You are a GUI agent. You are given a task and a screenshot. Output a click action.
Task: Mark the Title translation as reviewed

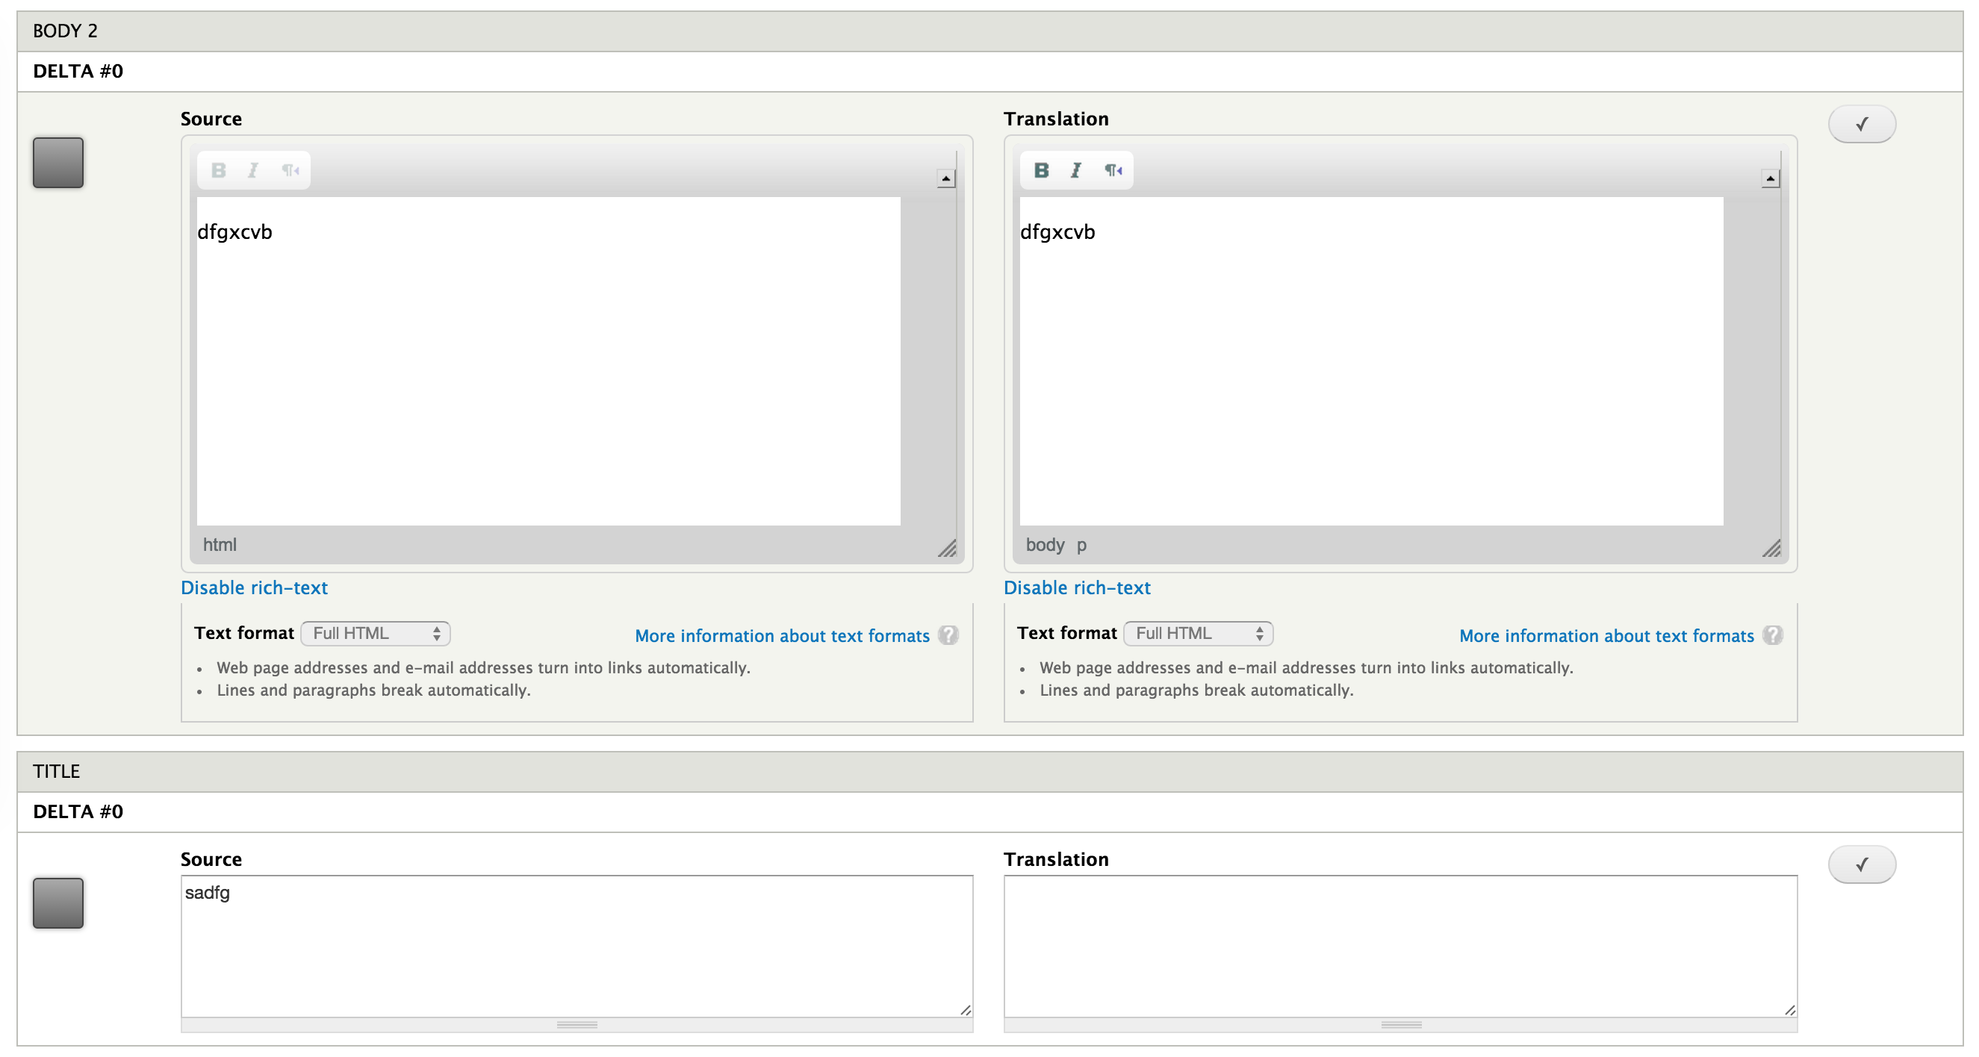[1862, 864]
